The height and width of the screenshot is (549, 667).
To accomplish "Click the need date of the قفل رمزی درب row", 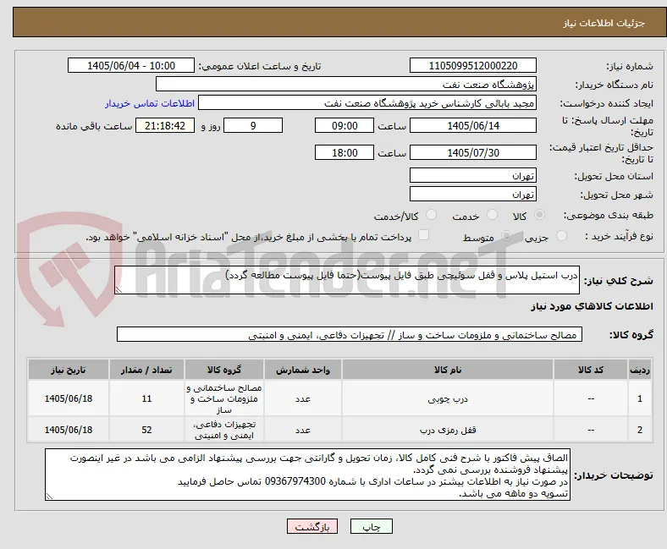I will click(x=69, y=430).
